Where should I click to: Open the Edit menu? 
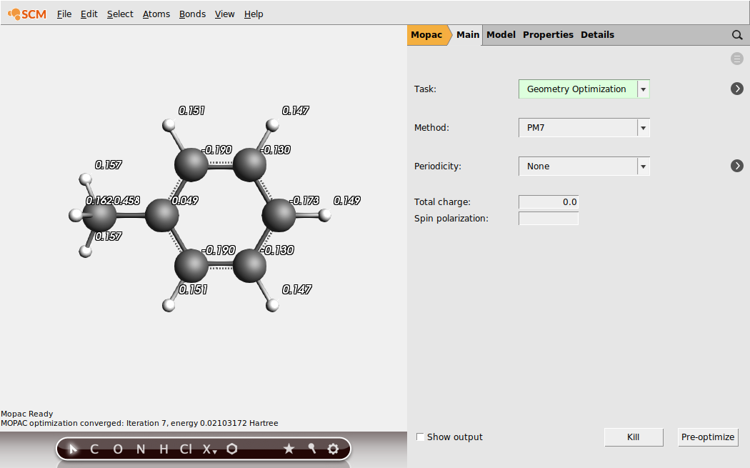point(89,14)
